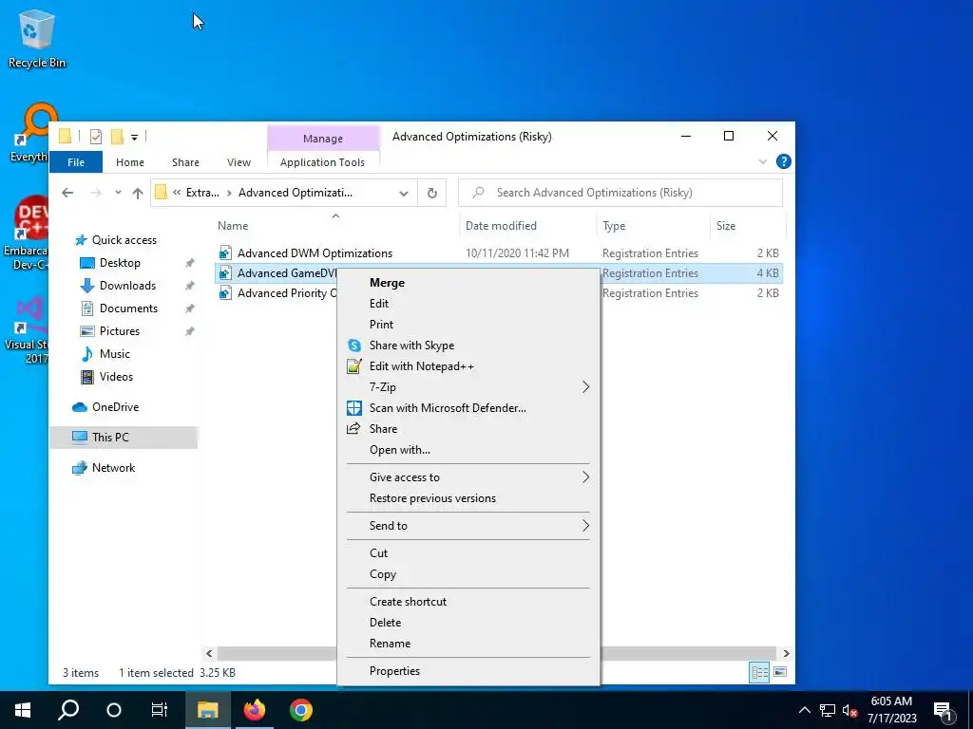Screen dimensions: 973x729
Task: Switch to large thumbnails view icon
Action: 780,673
